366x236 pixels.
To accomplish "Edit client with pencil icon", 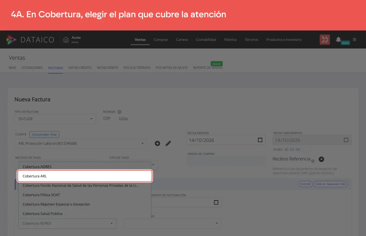I will tap(168, 143).
